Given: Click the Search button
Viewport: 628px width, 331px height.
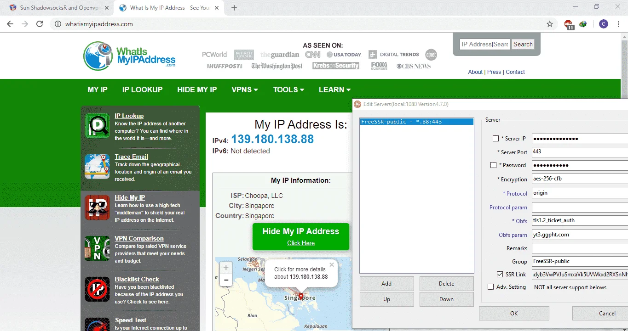Looking at the screenshot, I should pyautogui.click(x=523, y=44).
